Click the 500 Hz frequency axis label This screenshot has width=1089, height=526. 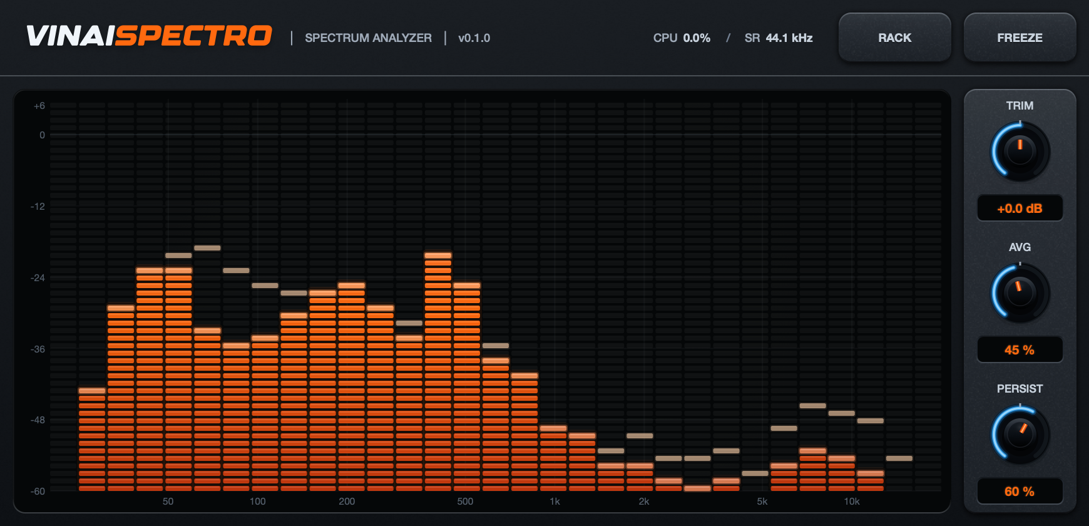[465, 502]
